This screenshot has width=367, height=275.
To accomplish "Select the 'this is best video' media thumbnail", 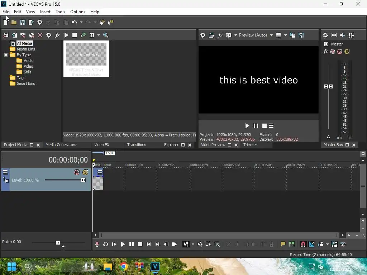I will [86, 59].
